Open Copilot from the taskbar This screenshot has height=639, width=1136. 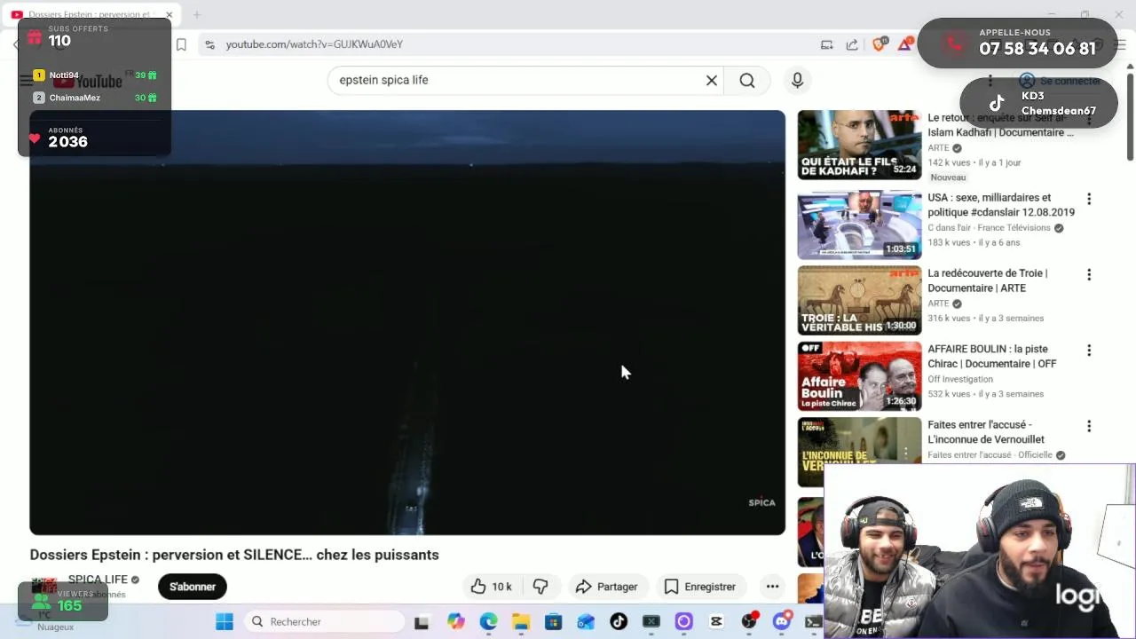(x=455, y=621)
